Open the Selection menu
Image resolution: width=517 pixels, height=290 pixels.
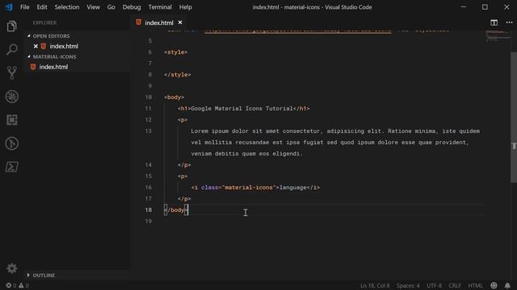coord(67,7)
